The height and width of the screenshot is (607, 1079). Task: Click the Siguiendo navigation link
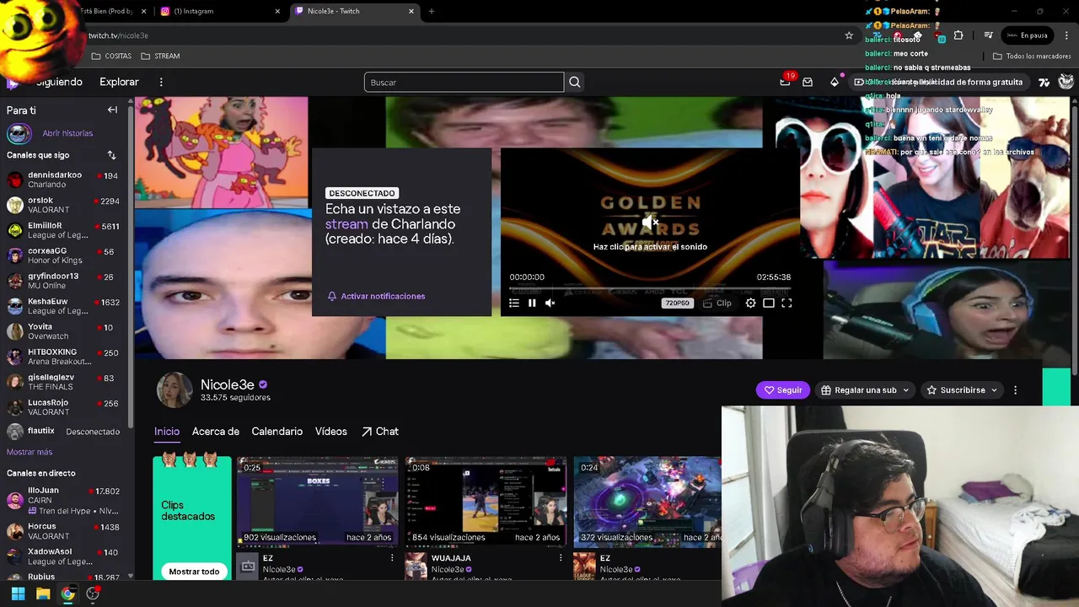58,82
